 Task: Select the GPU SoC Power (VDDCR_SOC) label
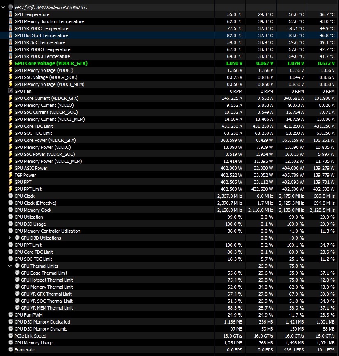click(x=45, y=154)
